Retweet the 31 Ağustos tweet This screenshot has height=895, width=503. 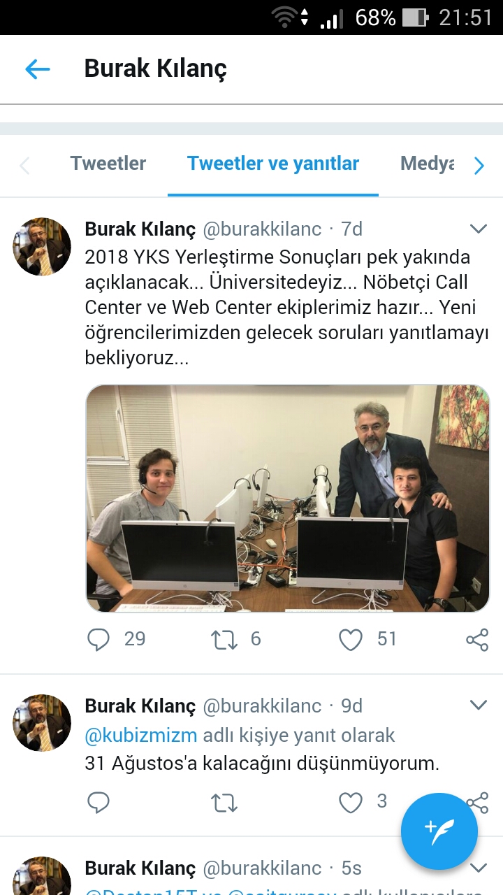pos(224,802)
